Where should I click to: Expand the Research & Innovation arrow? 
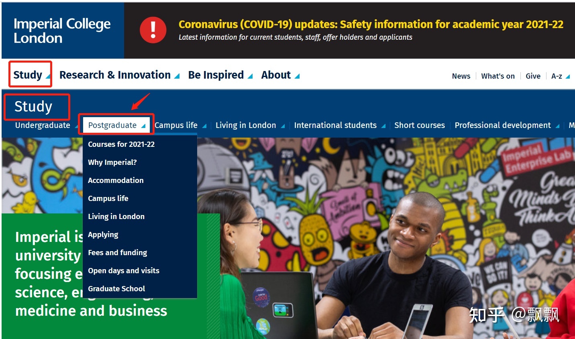pyautogui.click(x=177, y=76)
